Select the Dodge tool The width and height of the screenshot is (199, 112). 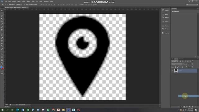tap(2, 46)
